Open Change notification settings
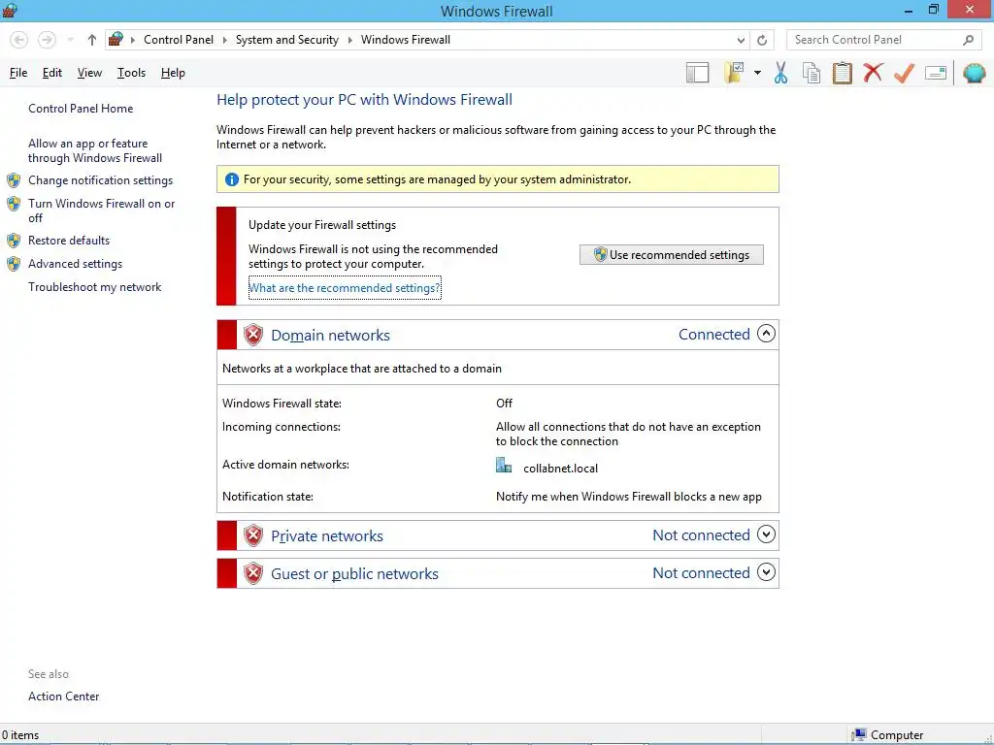Image resolution: width=994 pixels, height=745 pixels. 100,180
